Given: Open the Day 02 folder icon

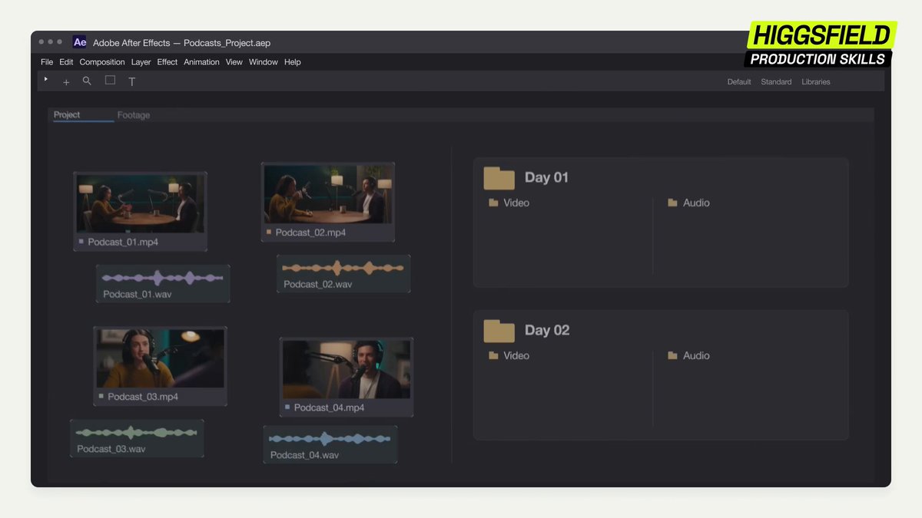Looking at the screenshot, I should 499,331.
